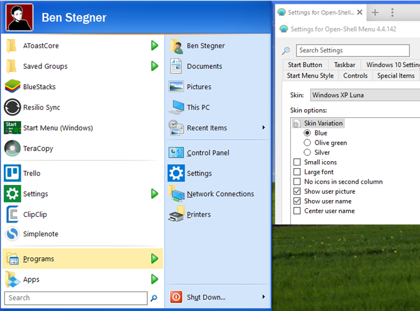Select the Olive green skin variation
Viewport: 420px width, 311px height.
[307, 142]
